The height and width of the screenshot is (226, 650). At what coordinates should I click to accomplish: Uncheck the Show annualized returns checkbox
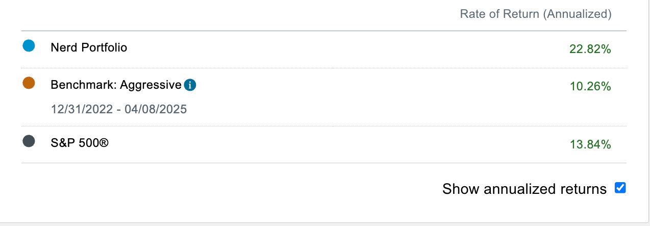point(620,188)
